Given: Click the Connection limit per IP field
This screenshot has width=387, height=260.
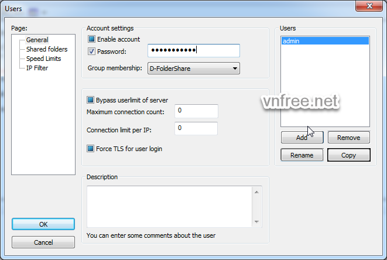Looking at the screenshot, I should coord(196,128).
